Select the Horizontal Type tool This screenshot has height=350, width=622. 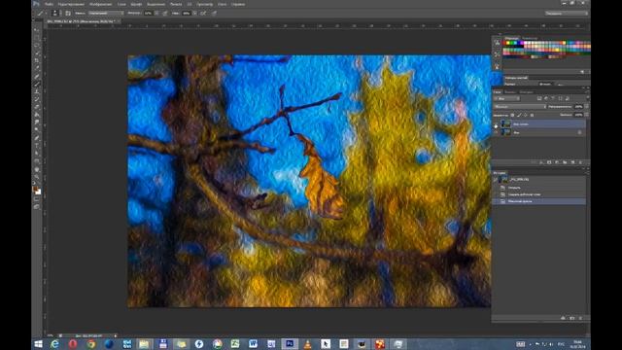pos(37,145)
